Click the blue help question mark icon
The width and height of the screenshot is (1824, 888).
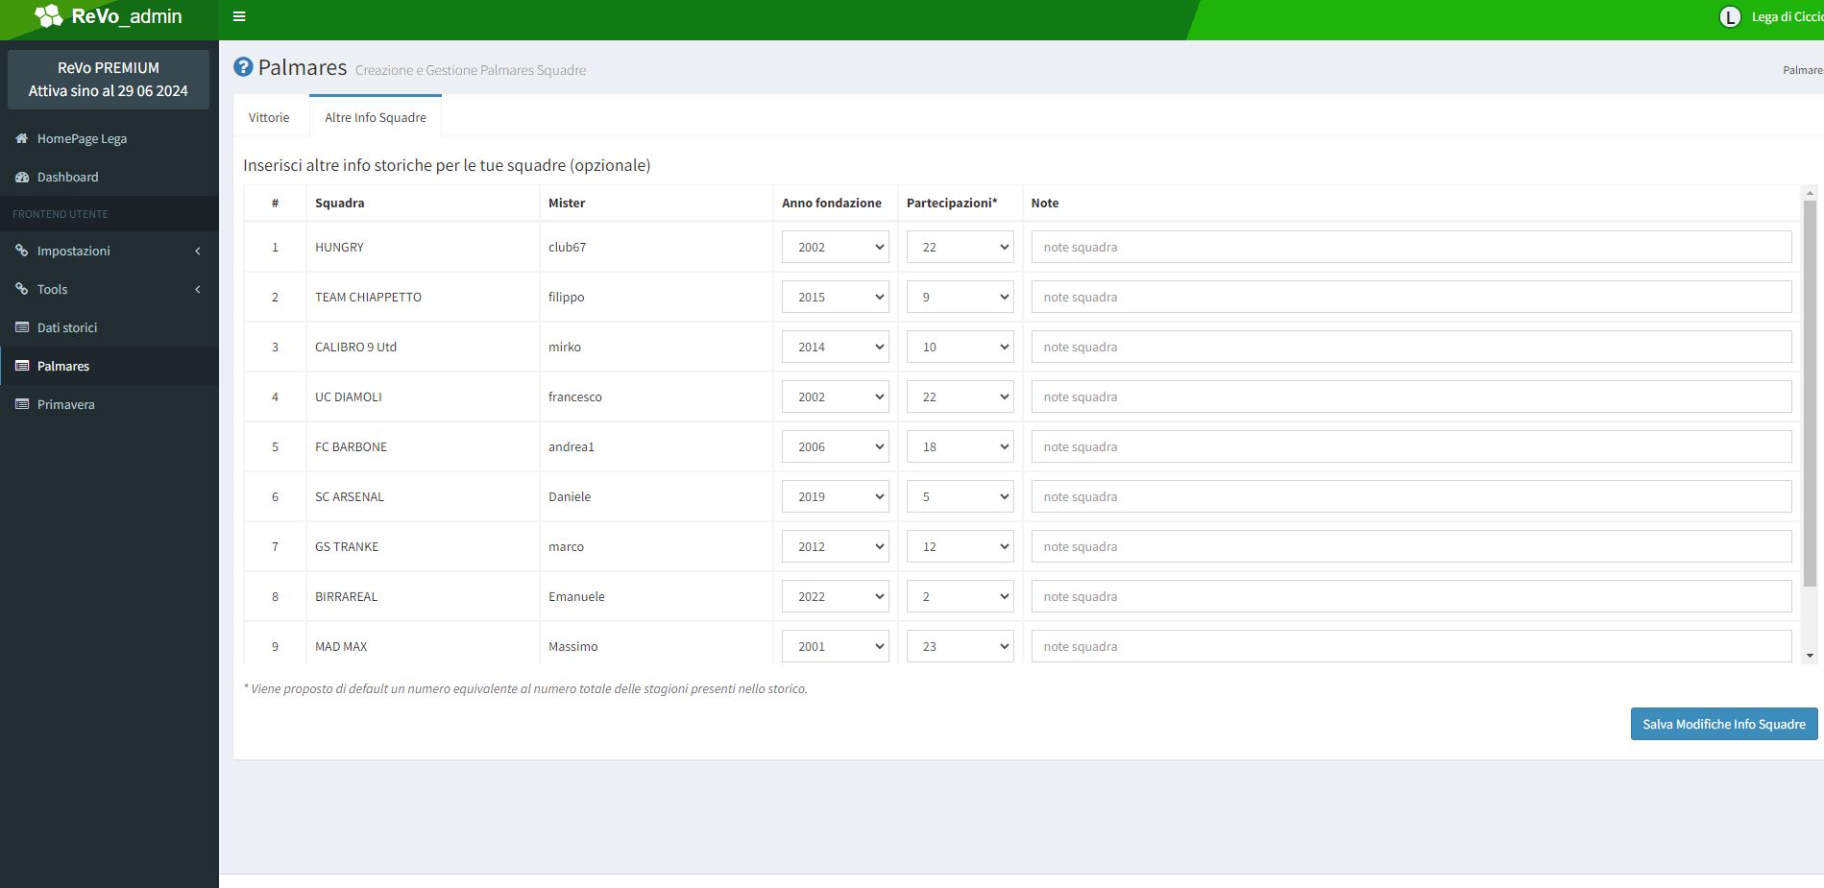click(x=244, y=67)
